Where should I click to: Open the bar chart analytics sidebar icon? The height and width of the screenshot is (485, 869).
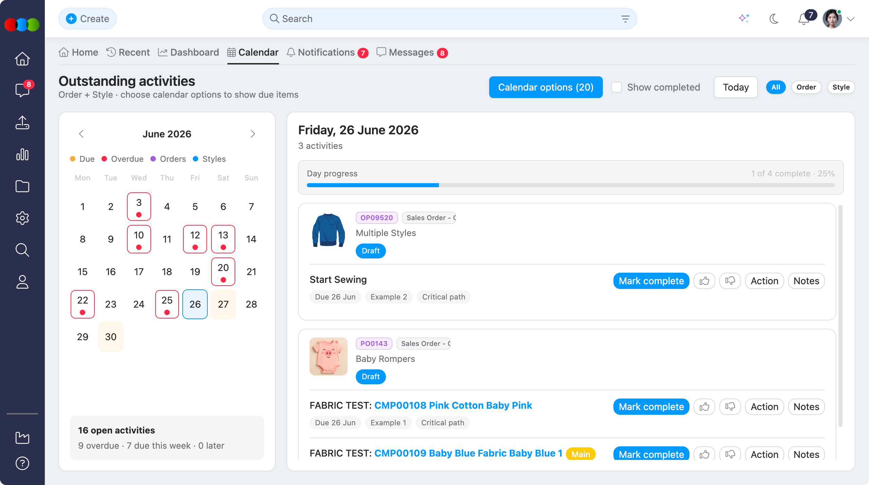pyautogui.click(x=22, y=154)
